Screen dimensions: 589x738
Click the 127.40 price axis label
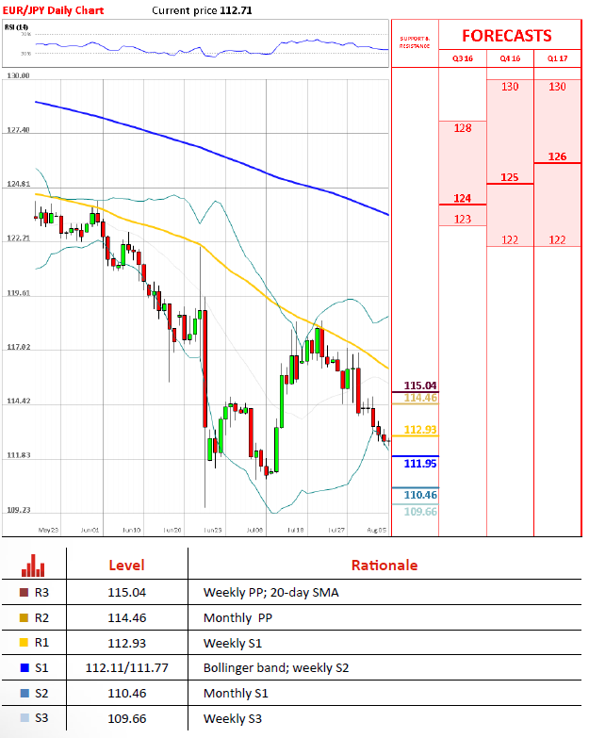coord(18,129)
